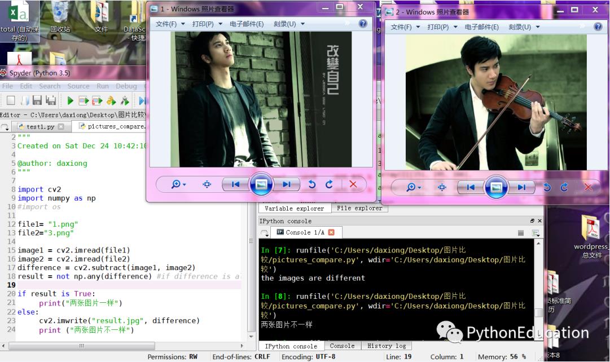Open Spyder Source menu
The height and width of the screenshot is (362, 610).
[78, 86]
